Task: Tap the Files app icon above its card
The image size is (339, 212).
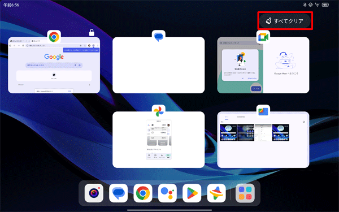Action: [x=263, y=111]
